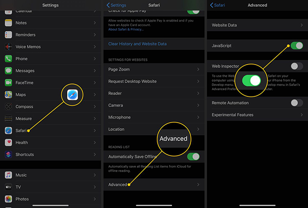Enable the Web Inspector switch
Screen dimensions: 308x208
pos(297,66)
